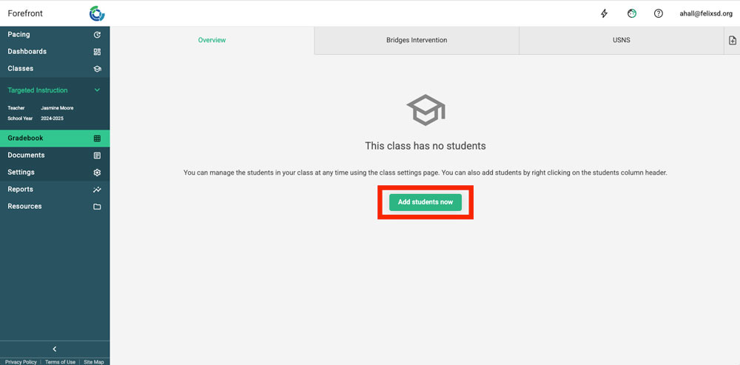Open the Privacy Policy link
This screenshot has width=740, height=365.
20,362
